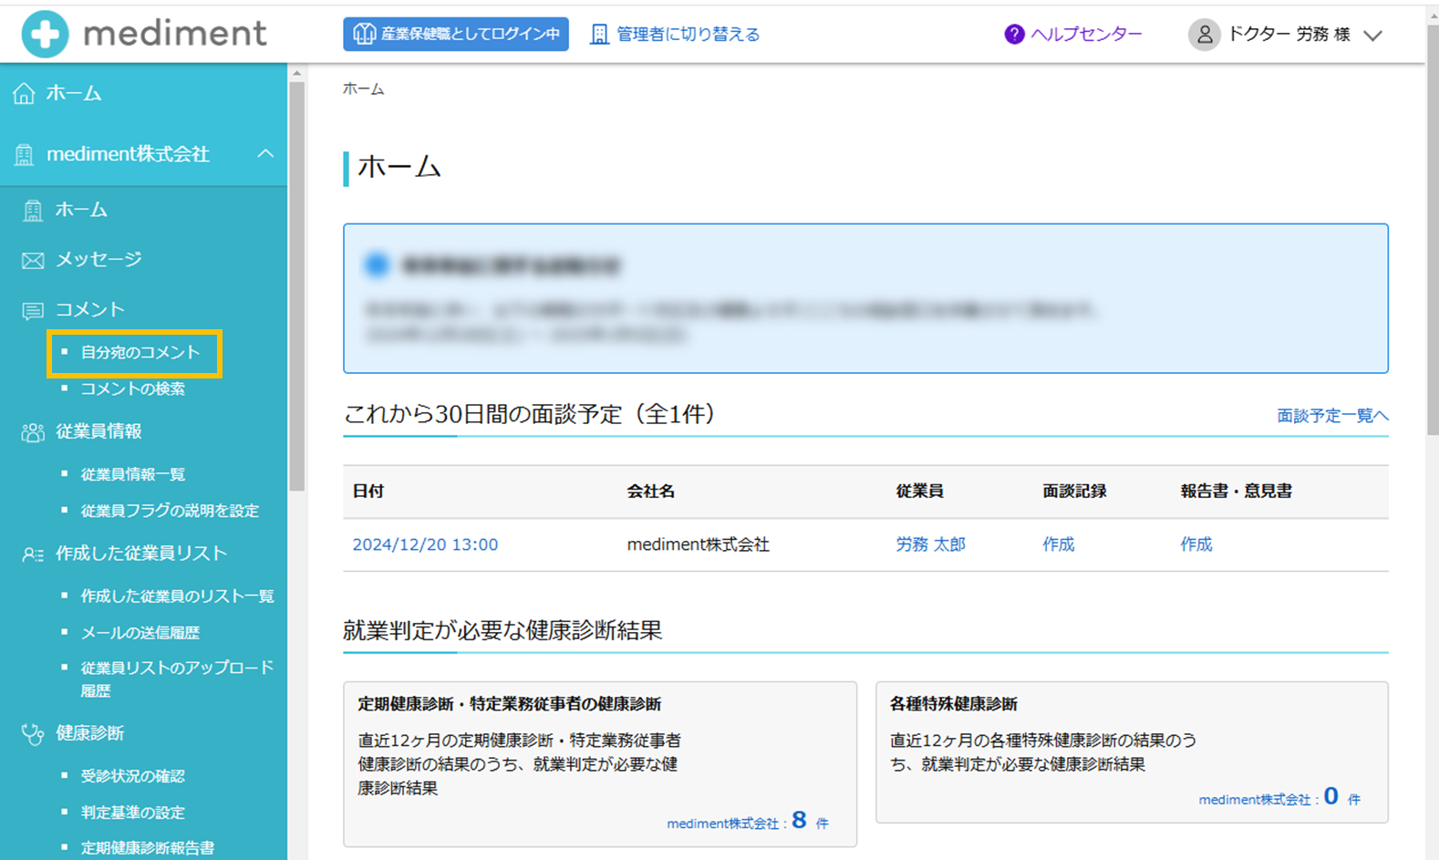Open the 定期健康診断・特定業務従事者の健康診断 card
Image resolution: width=1439 pixels, height=860 pixels.
600,764
